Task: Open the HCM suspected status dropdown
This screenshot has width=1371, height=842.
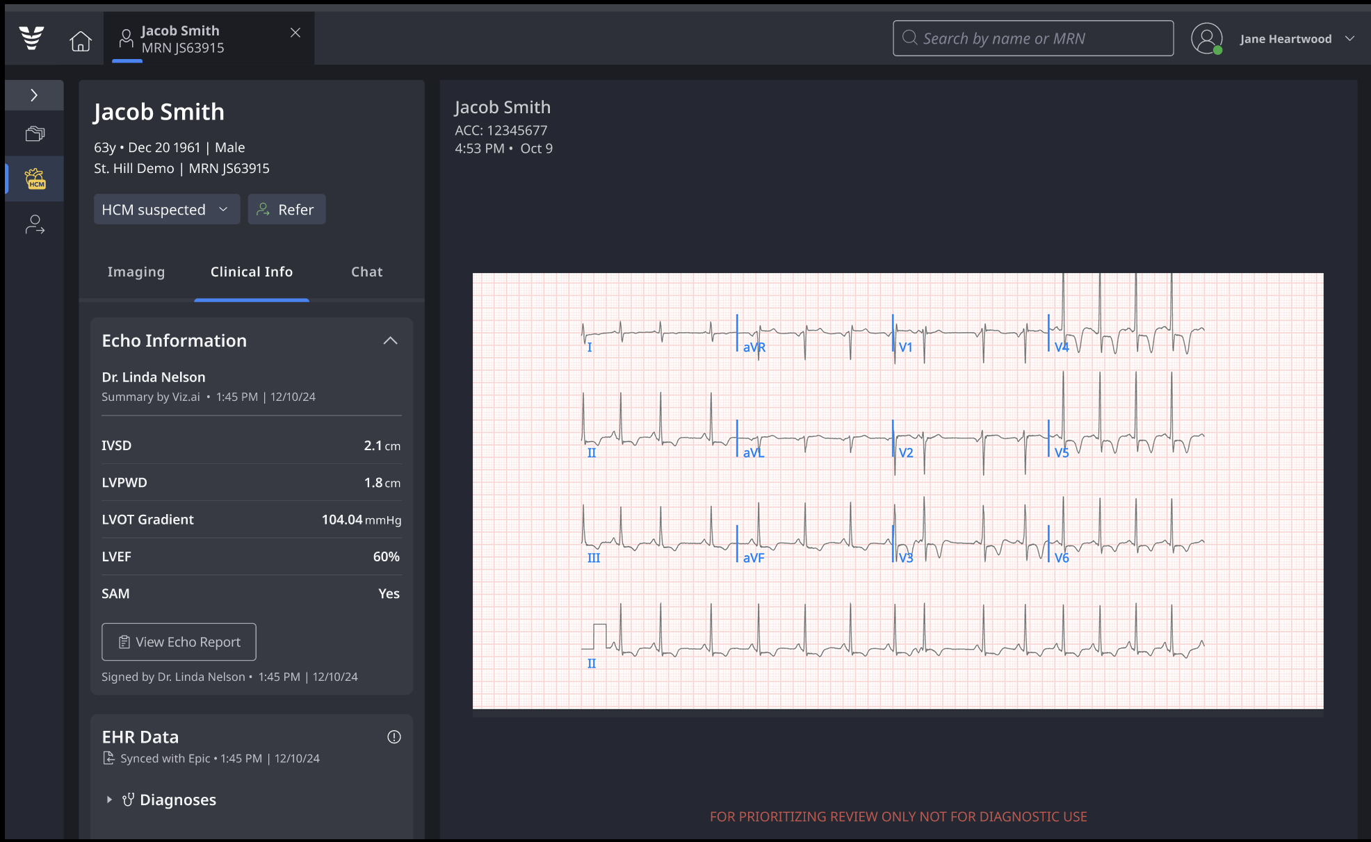Action: pyautogui.click(x=166, y=209)
